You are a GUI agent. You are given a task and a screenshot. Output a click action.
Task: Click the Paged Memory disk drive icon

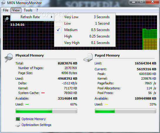pos(88,57)
